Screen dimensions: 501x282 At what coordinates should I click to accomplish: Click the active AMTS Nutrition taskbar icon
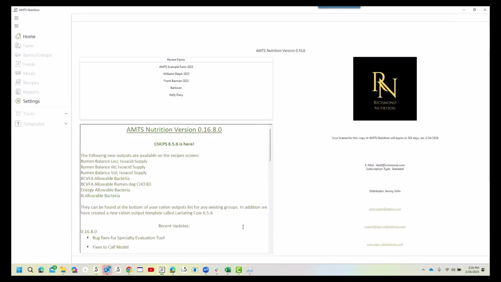[162, 270]
